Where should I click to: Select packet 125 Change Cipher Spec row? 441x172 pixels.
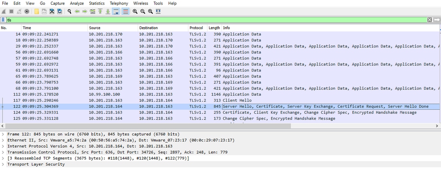(x=220, y=118)
